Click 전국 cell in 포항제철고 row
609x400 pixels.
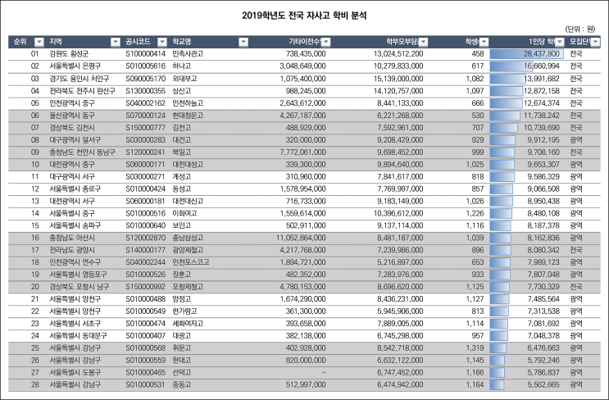click(576, 287)
